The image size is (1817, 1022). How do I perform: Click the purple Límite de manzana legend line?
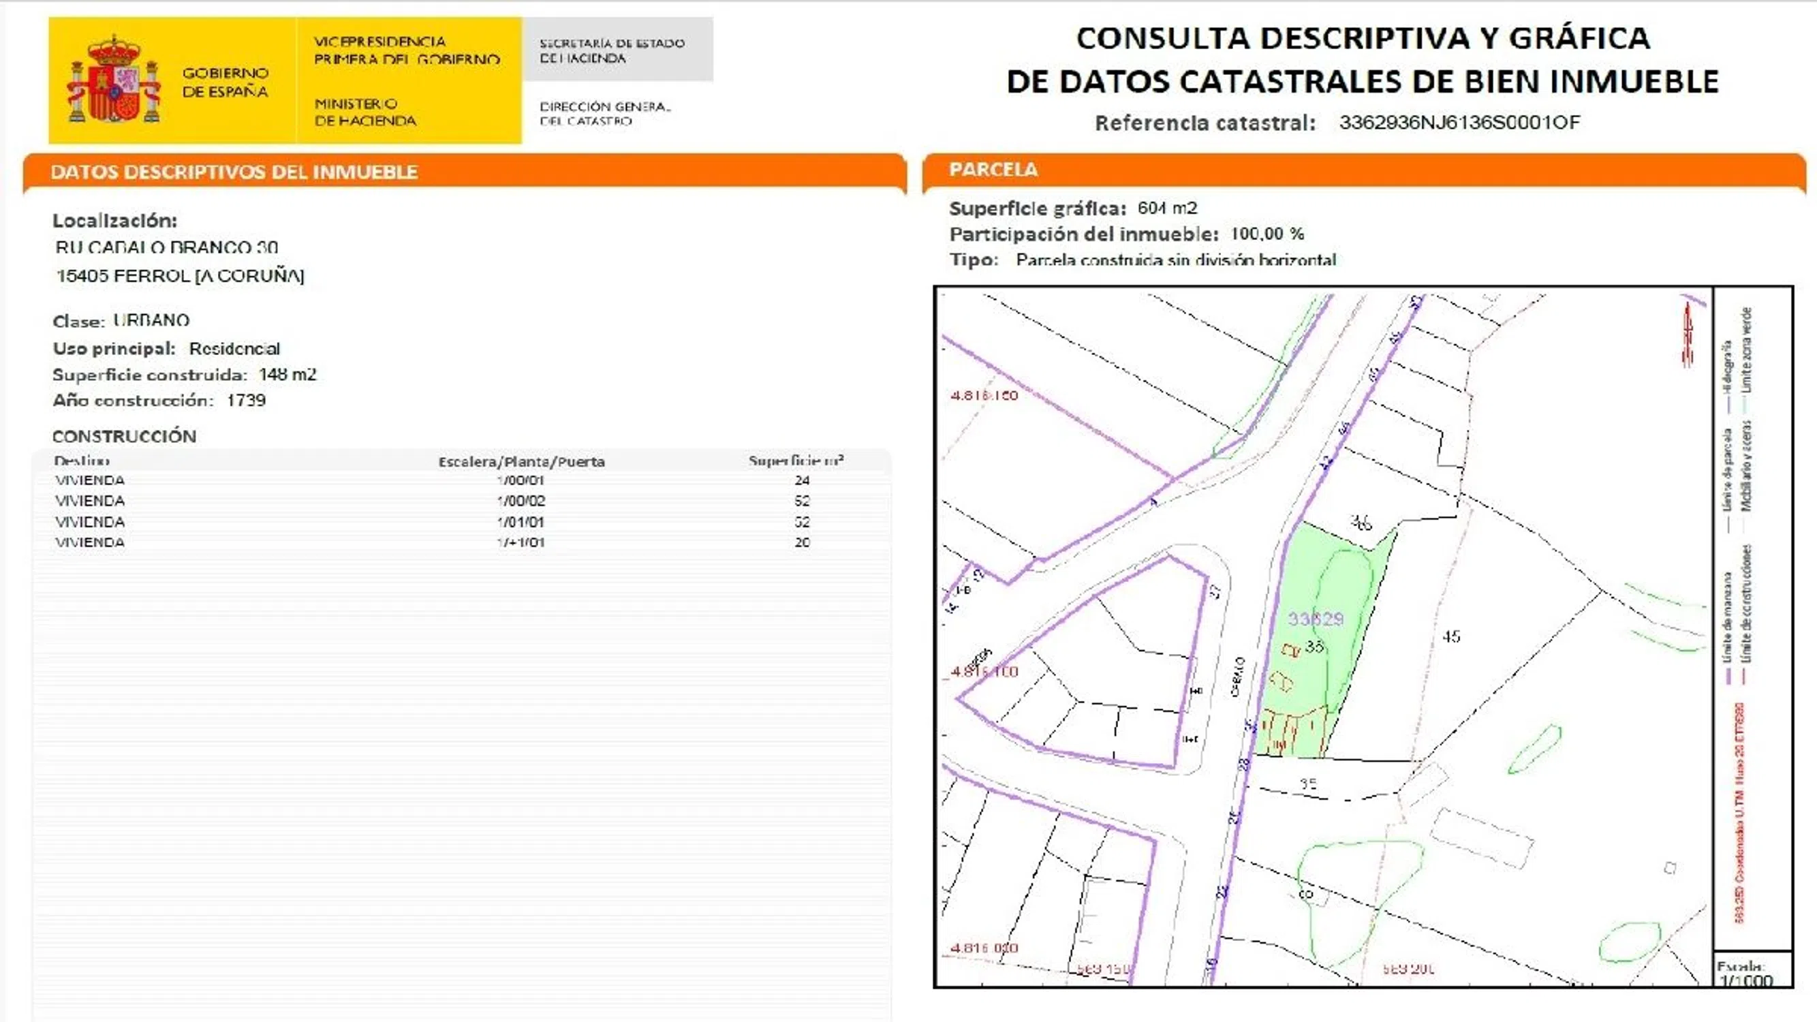click(1728, 676)
